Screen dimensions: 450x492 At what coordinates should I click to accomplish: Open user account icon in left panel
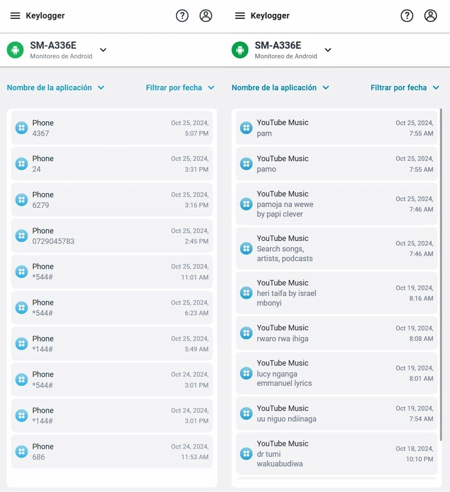click(206, 16)
